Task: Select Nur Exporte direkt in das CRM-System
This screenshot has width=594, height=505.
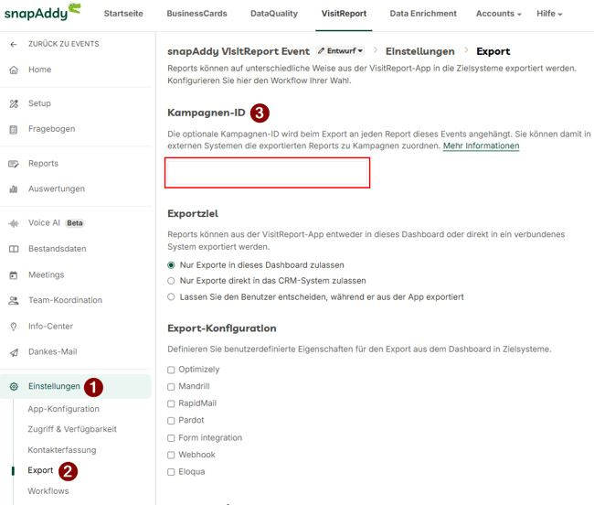Action: coord(171,281)
